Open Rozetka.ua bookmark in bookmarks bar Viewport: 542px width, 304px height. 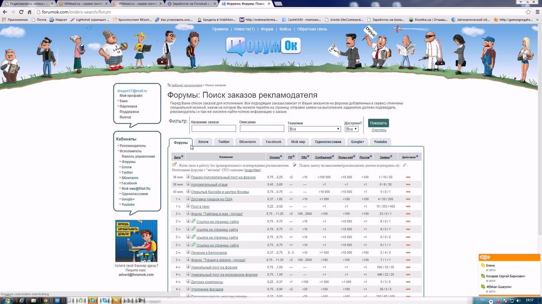point(427,19)
